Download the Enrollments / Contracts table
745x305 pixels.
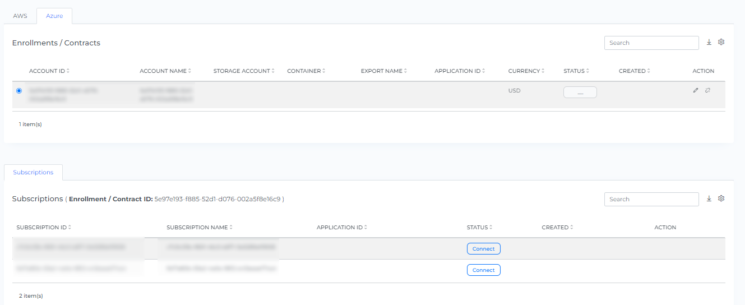pos(709,42)
